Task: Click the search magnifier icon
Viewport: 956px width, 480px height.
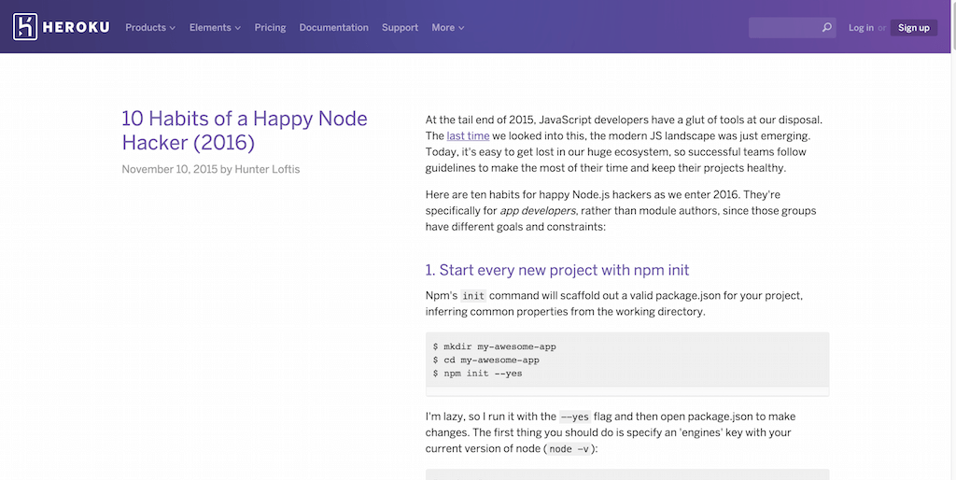Action: (827, 27)
